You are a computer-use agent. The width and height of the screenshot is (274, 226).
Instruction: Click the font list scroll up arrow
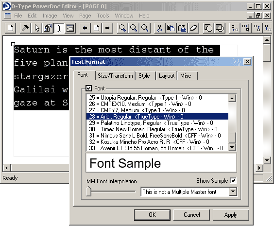[x=232, y=98]
